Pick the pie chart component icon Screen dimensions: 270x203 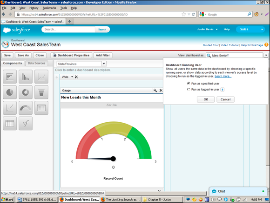pos(10,92)
